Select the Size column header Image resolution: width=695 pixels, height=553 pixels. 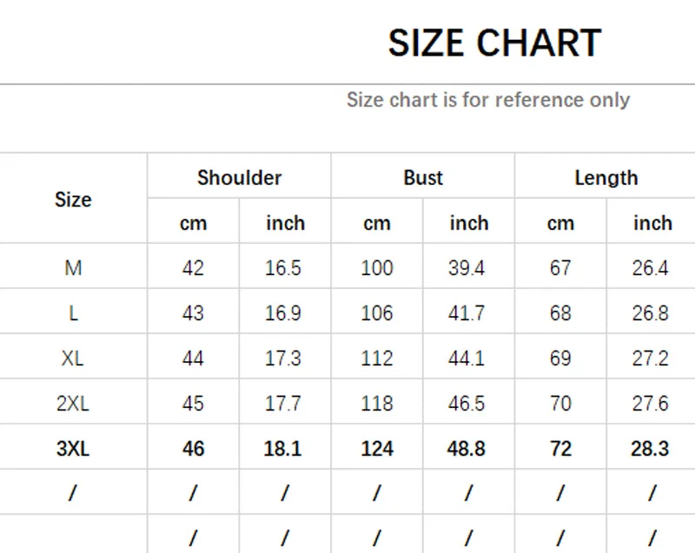coord(73,200)
